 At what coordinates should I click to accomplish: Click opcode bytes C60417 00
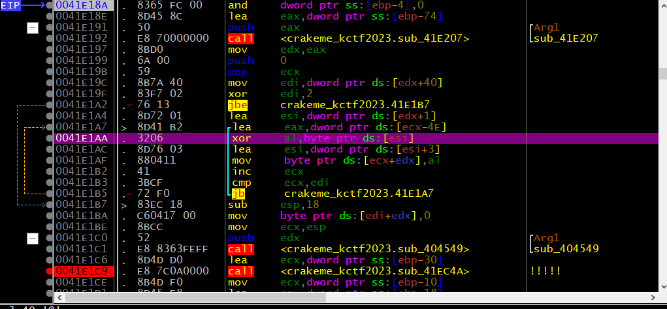pos(167,216)
